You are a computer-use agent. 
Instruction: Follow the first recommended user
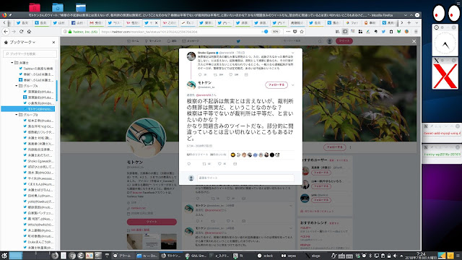click(321, 173)
